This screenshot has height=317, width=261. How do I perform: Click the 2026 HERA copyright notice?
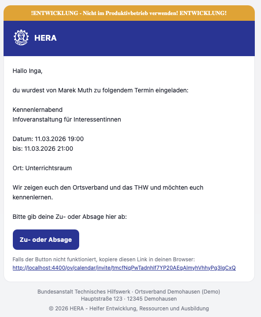click(129, 309)
